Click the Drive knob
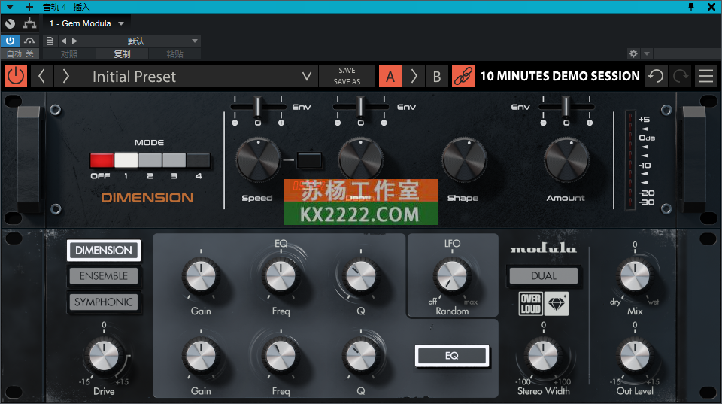This screenshot has height=404, width=722. [x=104, y=357]
